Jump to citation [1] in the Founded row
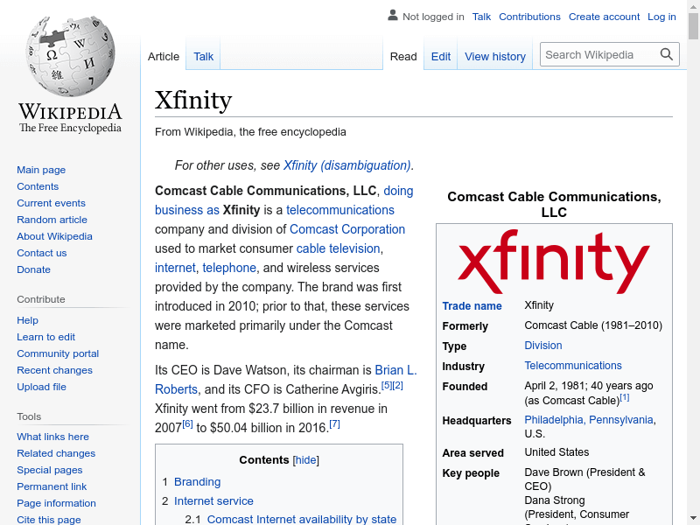 [625, 397]
